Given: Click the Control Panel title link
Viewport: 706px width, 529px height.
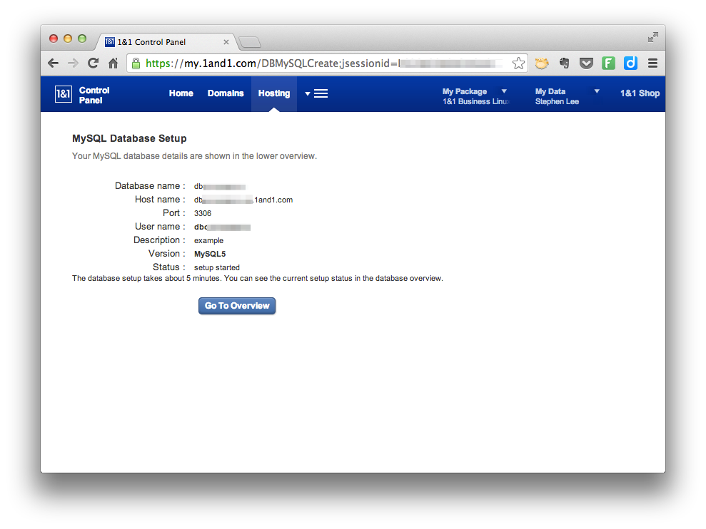Looking at the screenshot, I should tap(94, 95).
